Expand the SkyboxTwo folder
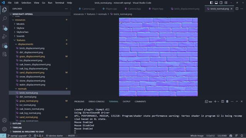This screenshot has height=138, width=246. coord(40,32)
